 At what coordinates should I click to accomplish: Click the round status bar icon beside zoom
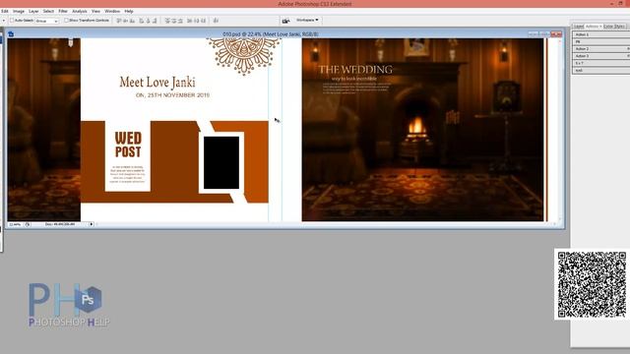pyautogui.click(x=28, y=224)
